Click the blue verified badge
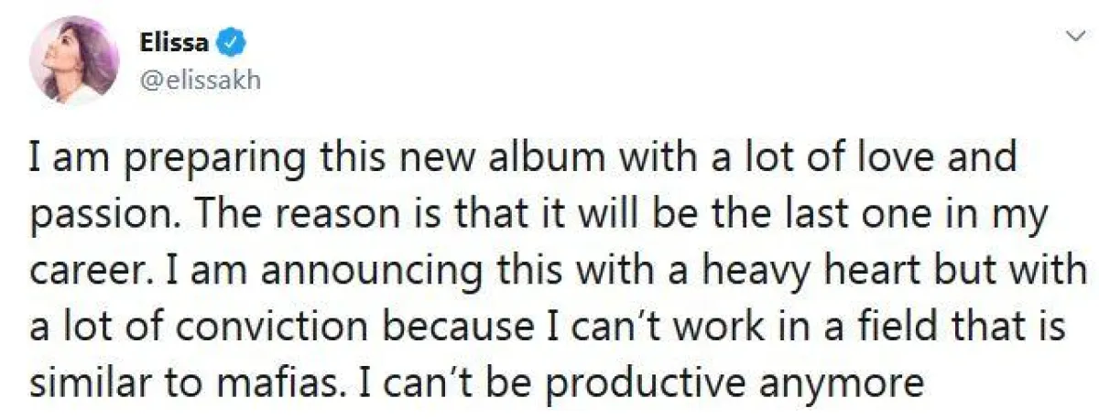The width and height of the screenshot is (1099, 419). click(x=234, y=41)
